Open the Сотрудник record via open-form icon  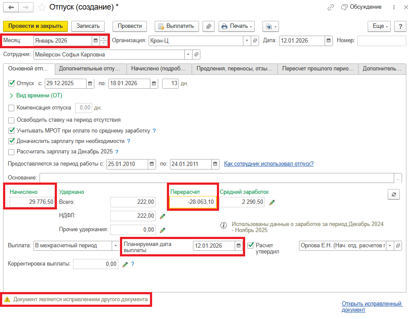point(196,55)
